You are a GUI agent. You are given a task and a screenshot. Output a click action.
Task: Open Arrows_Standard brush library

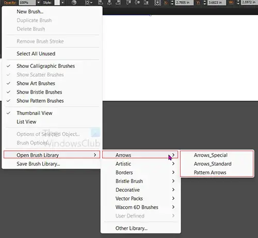[x=217, y=164]
